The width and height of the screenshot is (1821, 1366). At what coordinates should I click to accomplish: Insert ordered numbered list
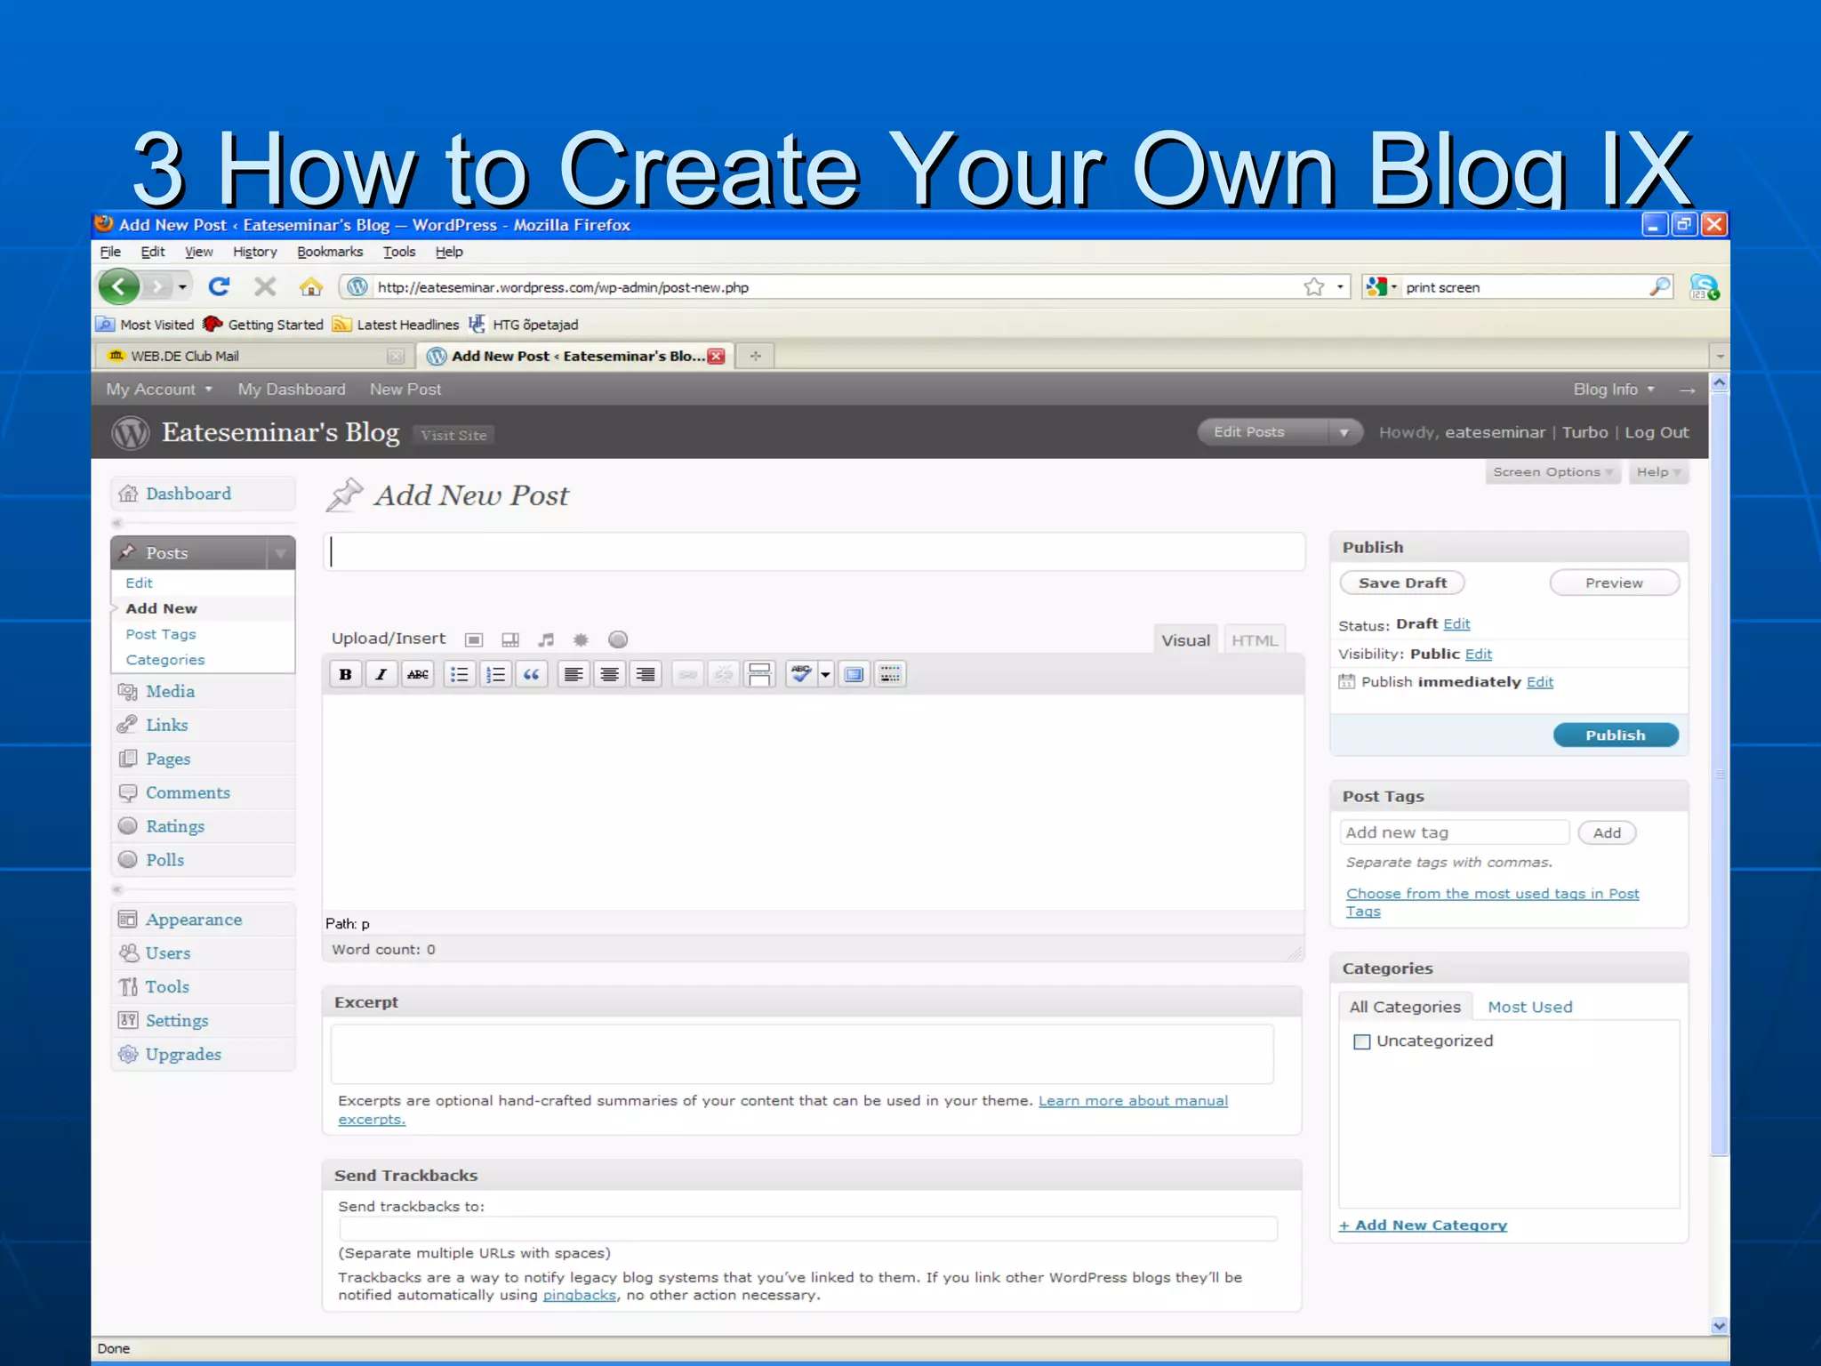coord(495,674)
